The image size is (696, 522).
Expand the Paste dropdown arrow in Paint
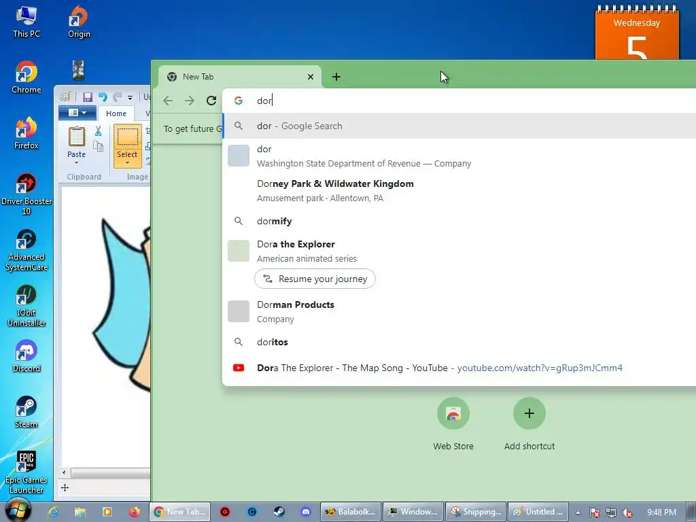tap(76, 163)
